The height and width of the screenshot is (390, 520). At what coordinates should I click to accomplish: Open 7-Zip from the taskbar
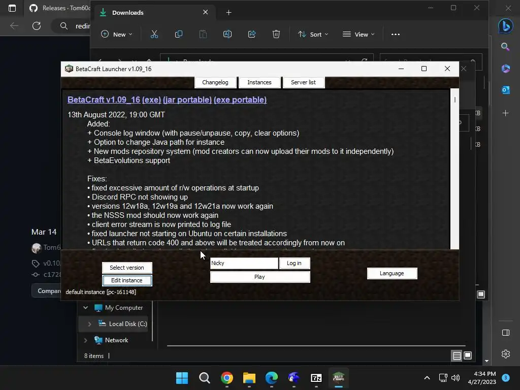click(316, 378)
